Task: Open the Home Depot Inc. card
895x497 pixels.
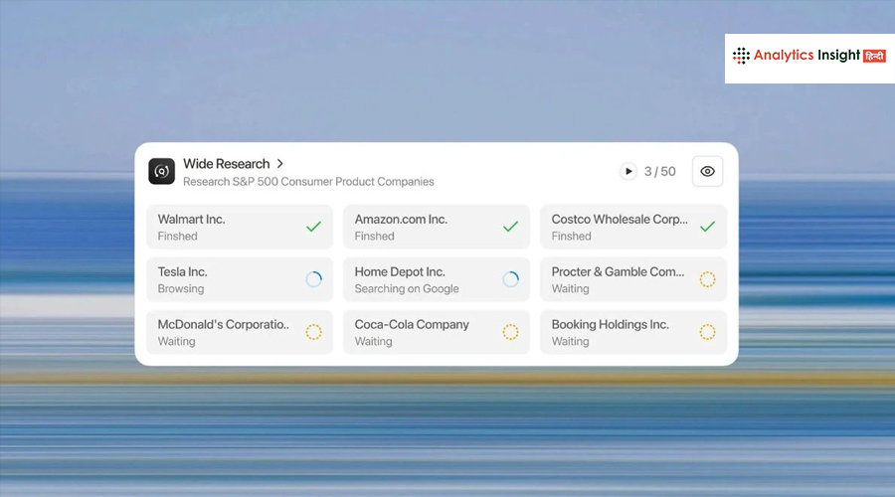Action: 437,279
